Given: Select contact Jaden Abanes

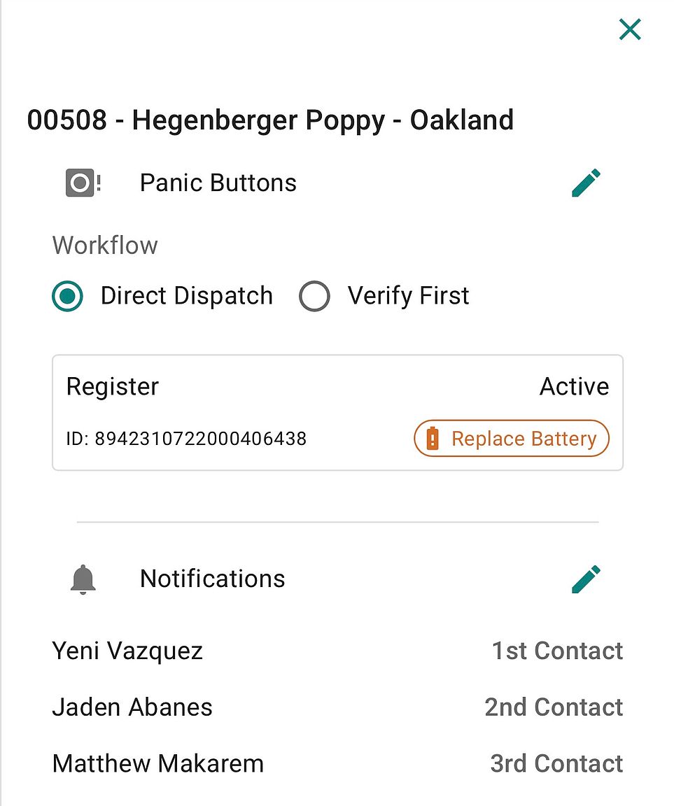Looking at the screenshot, I should point(132,707).
